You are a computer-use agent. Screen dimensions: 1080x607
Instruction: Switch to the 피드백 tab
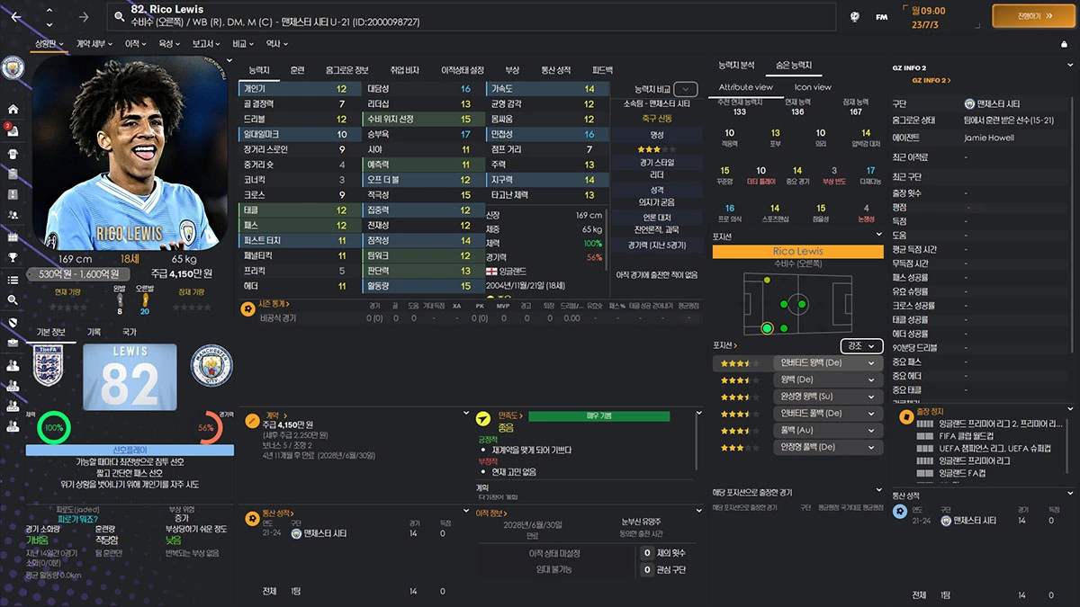point(602,69)
